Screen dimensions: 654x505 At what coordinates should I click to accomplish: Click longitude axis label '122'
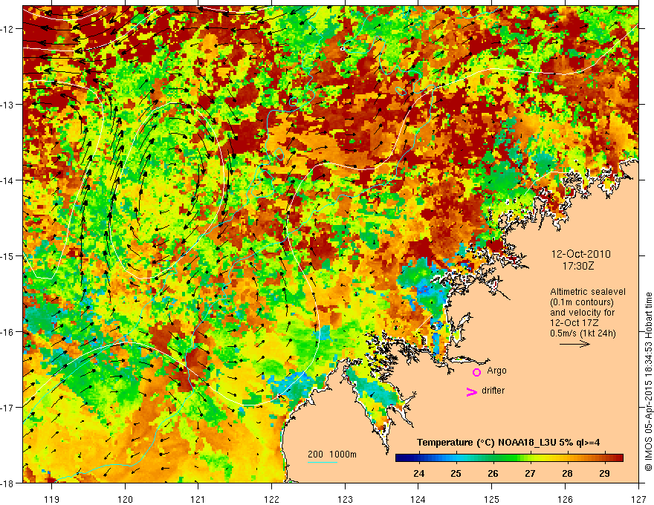coord(271,499)
